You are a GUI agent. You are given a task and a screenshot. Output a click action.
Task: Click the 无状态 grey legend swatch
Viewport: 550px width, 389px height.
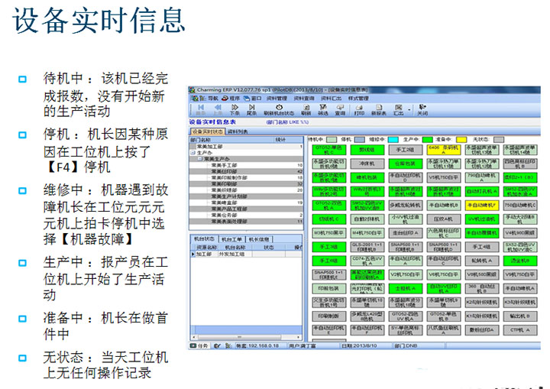[x=498, y=140]
